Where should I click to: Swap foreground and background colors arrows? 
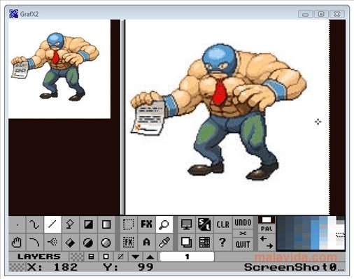click(267, 242)
